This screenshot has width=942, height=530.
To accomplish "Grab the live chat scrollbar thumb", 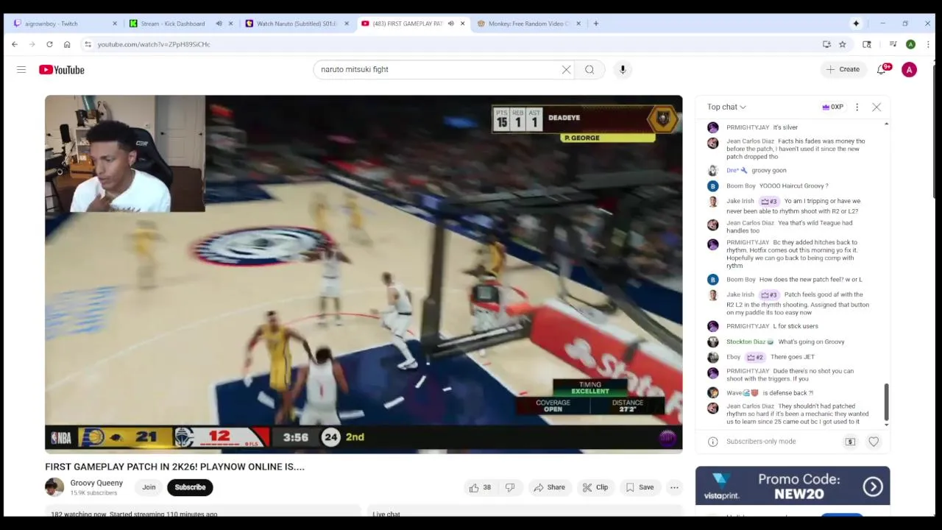I will (886, 402).
